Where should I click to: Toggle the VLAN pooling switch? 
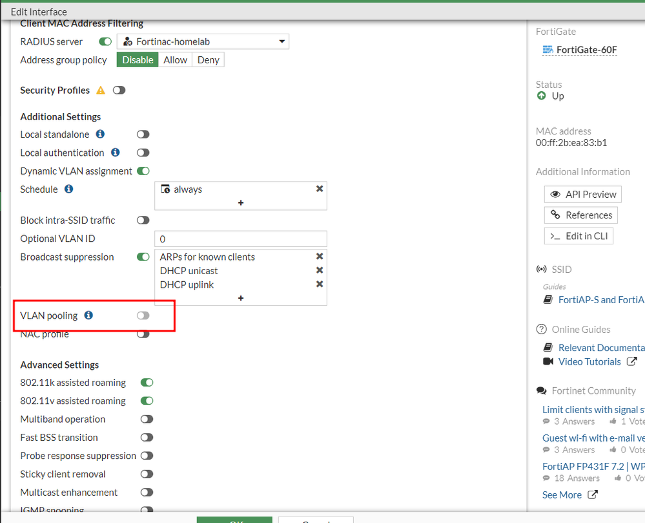(143, 315)
